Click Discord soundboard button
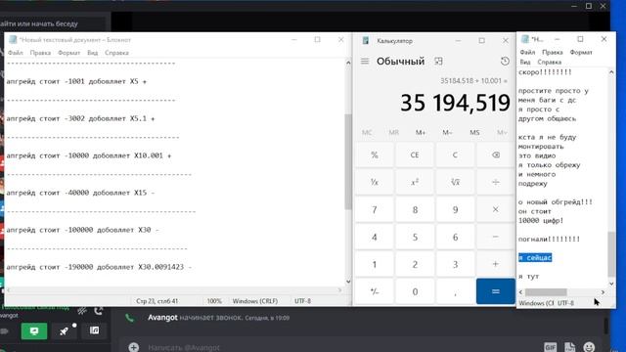The width and height of the screenshot is (626, 352). click(x=94, y=330)
